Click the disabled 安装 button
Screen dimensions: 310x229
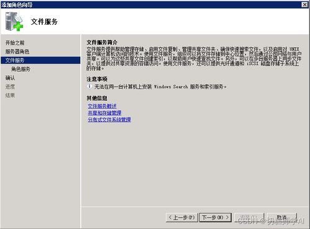point(249,217)
